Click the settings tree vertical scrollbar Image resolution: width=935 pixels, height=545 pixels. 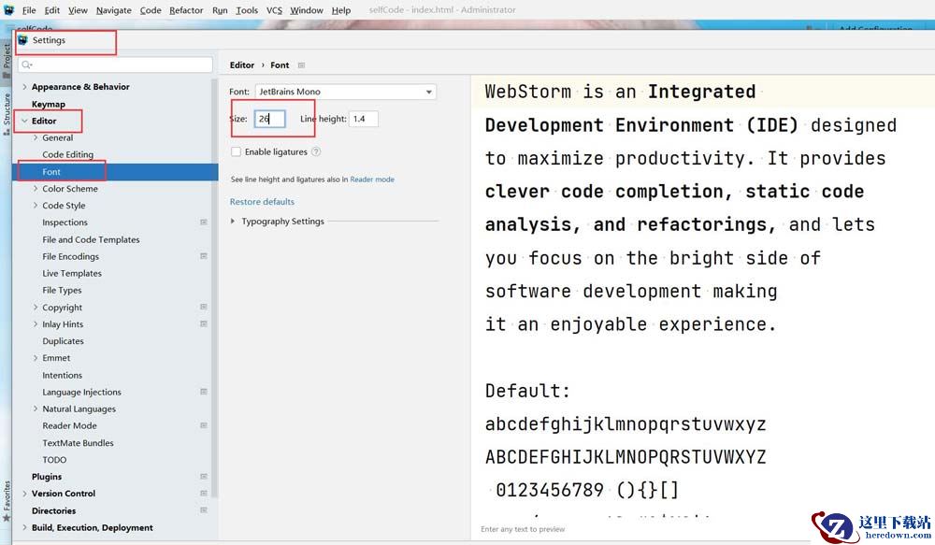[215, 286]
